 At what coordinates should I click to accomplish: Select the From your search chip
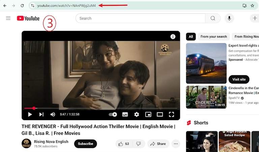213,36
